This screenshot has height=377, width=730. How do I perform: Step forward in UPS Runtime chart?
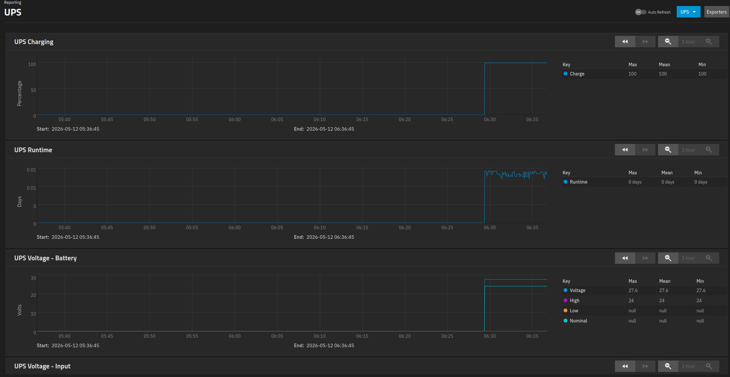pos(645,150)
